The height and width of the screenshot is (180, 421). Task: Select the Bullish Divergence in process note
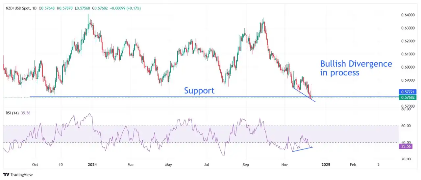coord(356,68)
